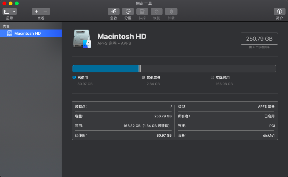Click the gray 其他宗卷 legend swatch

pyautogui.click(x=143, y=77)
